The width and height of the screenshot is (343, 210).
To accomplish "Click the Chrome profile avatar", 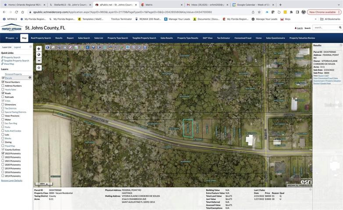I will pyautogui.click(x=304, y=12).
